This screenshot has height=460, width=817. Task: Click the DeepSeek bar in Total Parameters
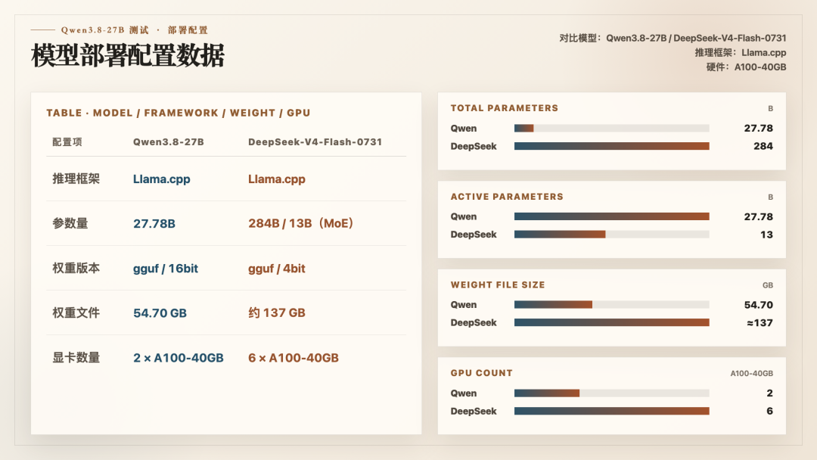click(612, 146)
